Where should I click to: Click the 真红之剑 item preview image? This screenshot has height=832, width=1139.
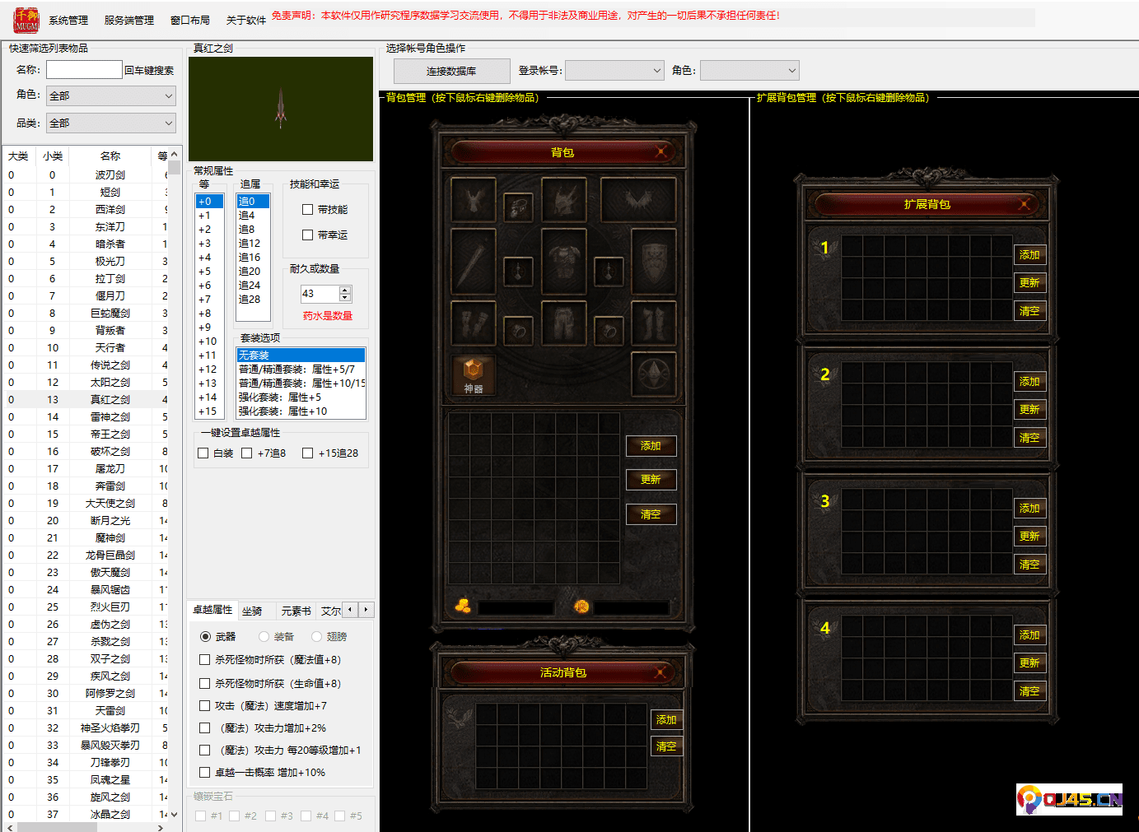click(x=281, y=109)
